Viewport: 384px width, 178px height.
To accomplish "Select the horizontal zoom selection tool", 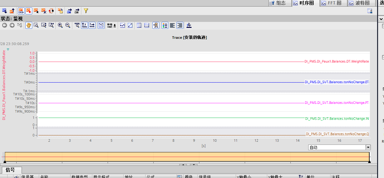I will 51,25.
